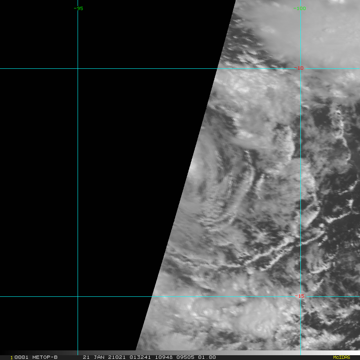Click the -100 longitude label
The image size is (360, 360).
click(300, 8)
